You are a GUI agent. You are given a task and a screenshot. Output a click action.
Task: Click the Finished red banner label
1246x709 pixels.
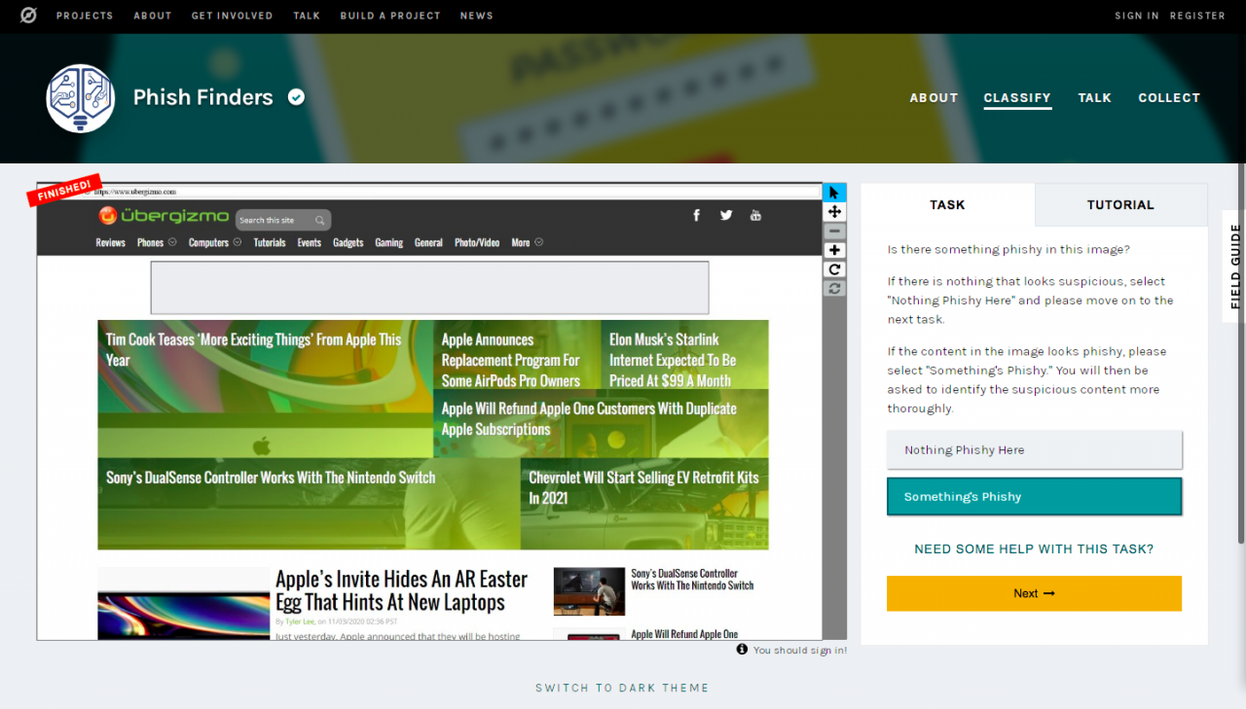click(x=64, y=190)
